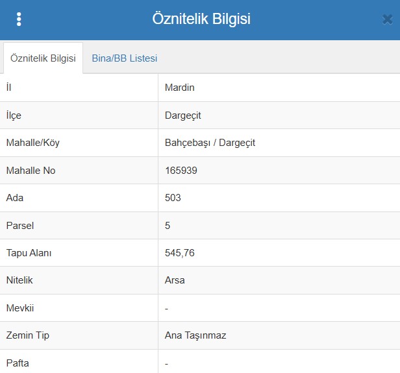Select Ada value 503

click(173, 198)
